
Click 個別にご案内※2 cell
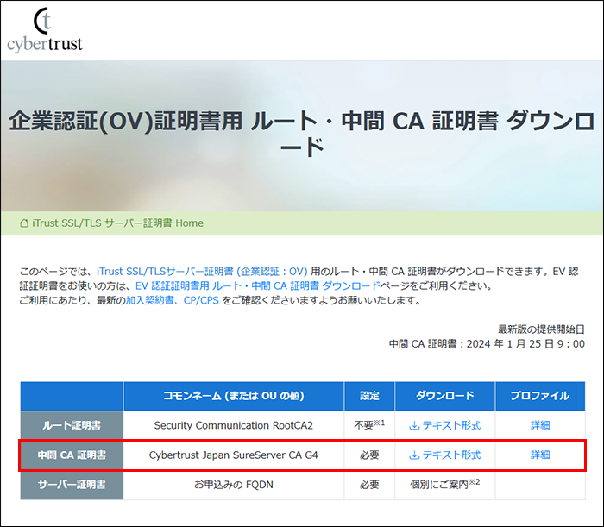pyautogui.click(x=445, y=485)
